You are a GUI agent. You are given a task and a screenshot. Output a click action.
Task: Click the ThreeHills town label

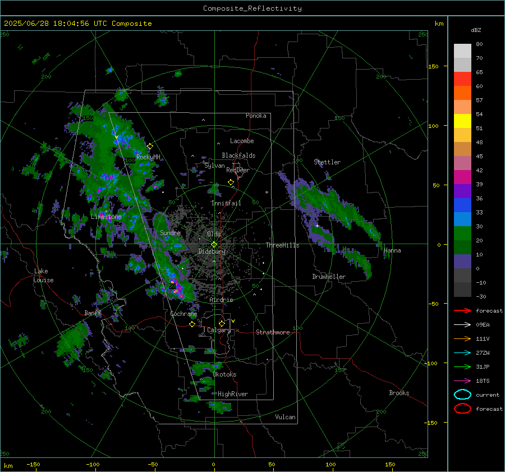(x=282, y=245)
